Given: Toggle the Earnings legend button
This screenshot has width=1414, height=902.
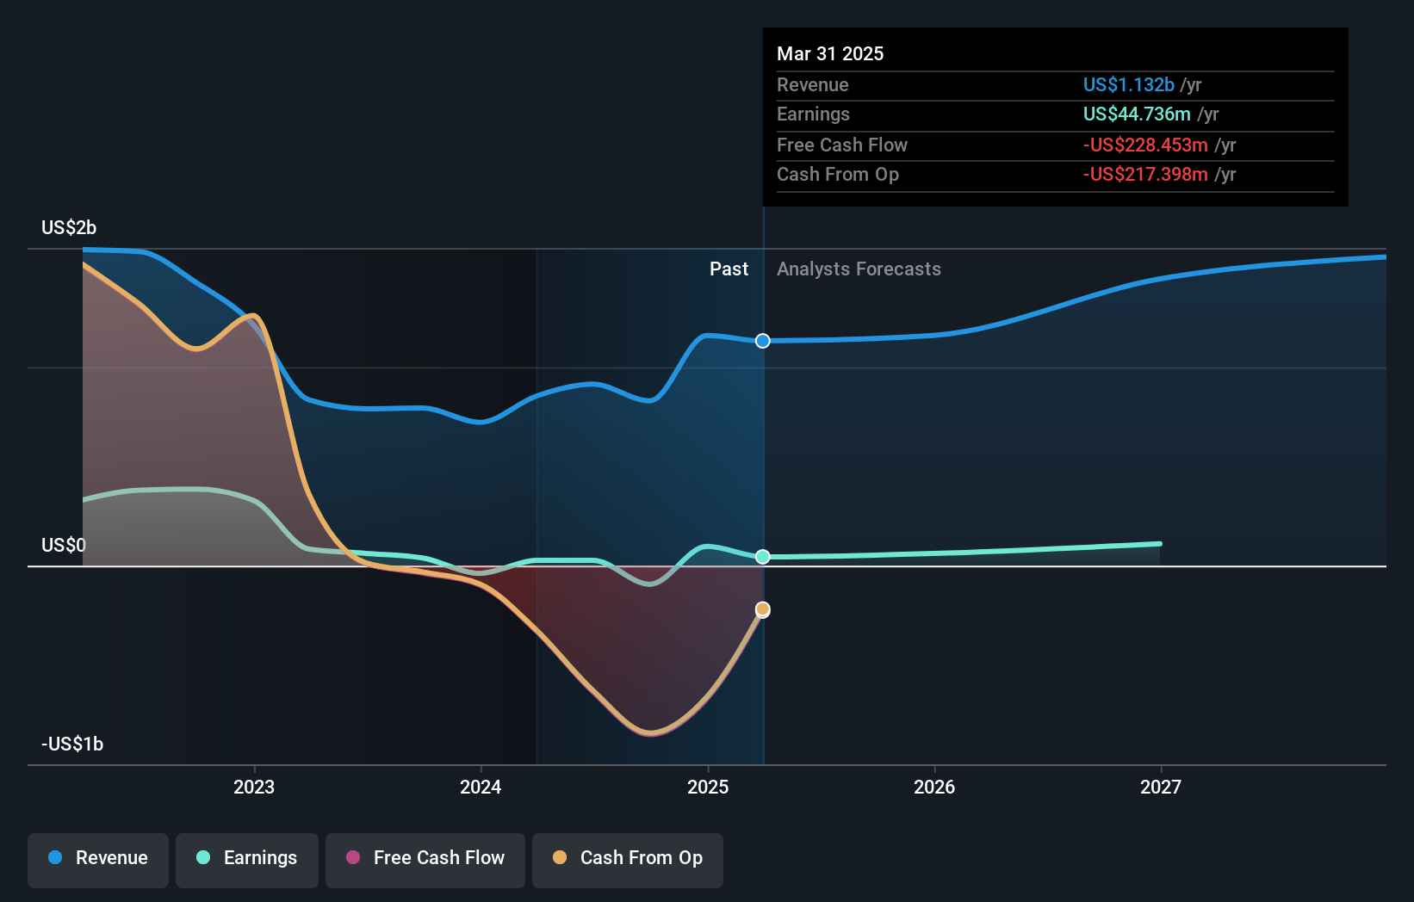Looking at the screenshot, I should tap(247, 860).
